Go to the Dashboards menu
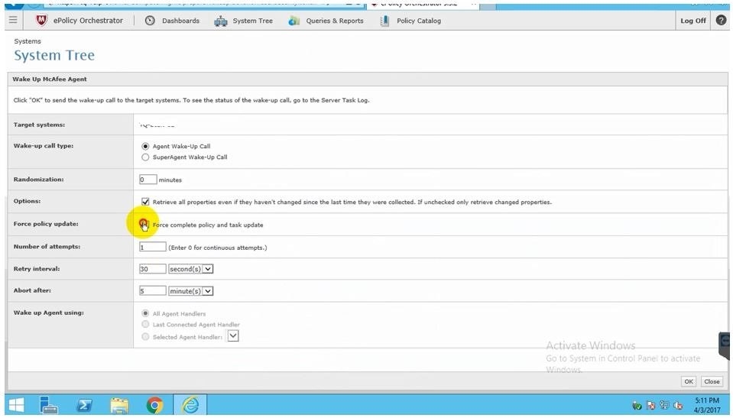Viewport: 733px width, 418px height. 173,21
